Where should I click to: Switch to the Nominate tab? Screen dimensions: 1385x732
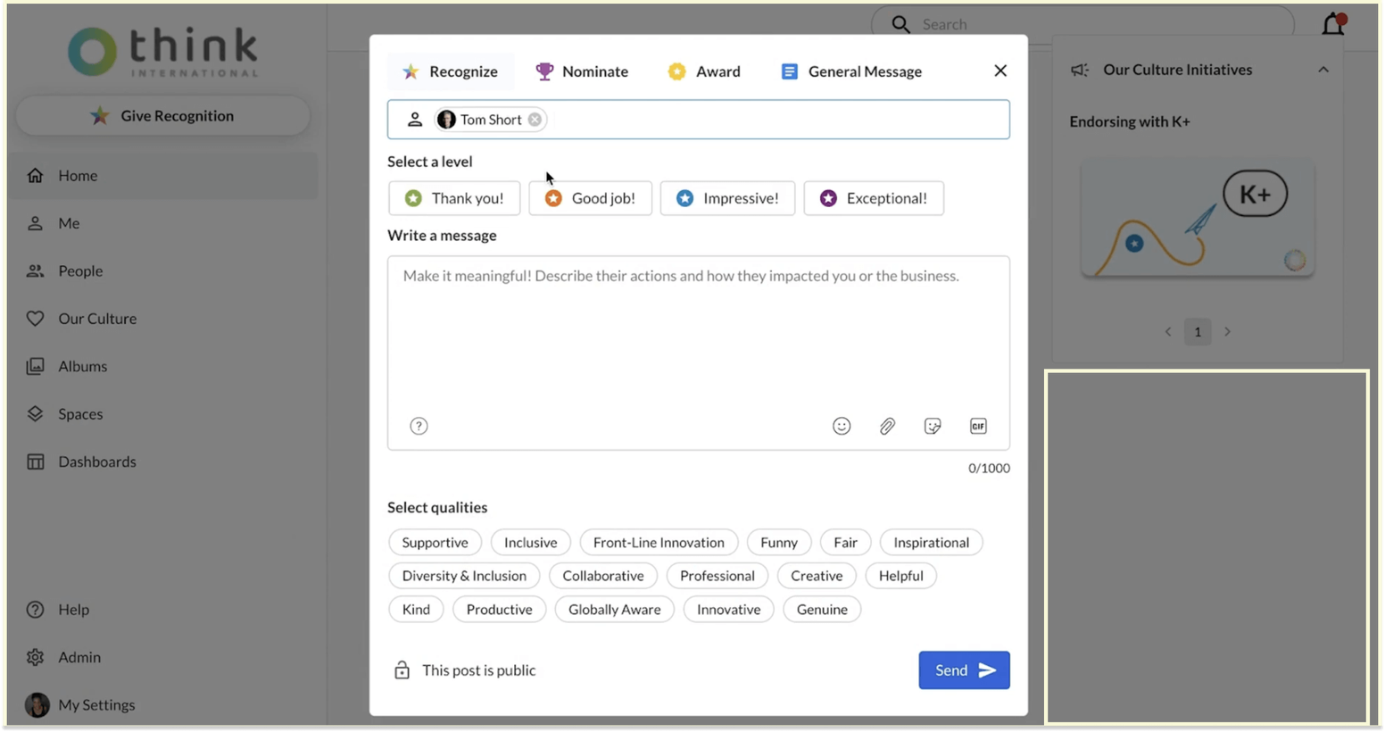pyautogui.click(x=582, y=71)
